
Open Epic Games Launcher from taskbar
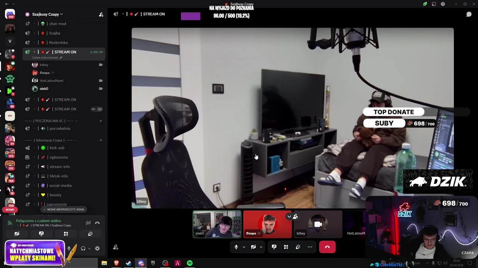(x=153, y=263)
